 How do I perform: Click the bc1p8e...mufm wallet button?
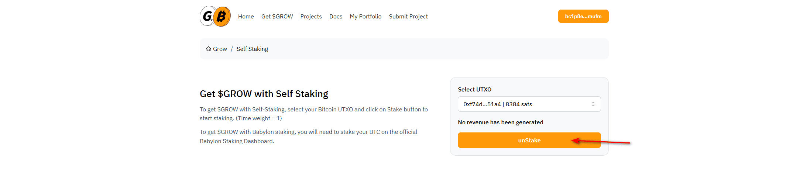[583, 16]
